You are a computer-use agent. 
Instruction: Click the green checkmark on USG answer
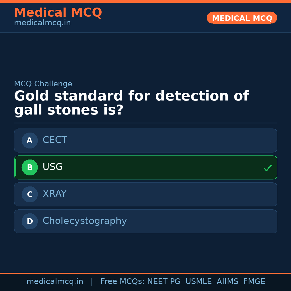click(x=267, y=168)
